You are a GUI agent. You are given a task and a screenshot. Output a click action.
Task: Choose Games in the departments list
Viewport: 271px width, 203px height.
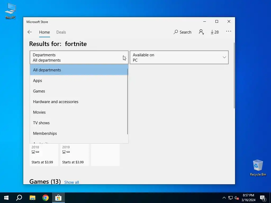pyautogui.click(x=78, y=91)
